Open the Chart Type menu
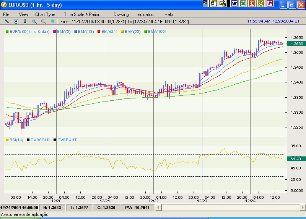Image resolution: width=306 pixels, height=219 pixels. (x=45, y=14)
